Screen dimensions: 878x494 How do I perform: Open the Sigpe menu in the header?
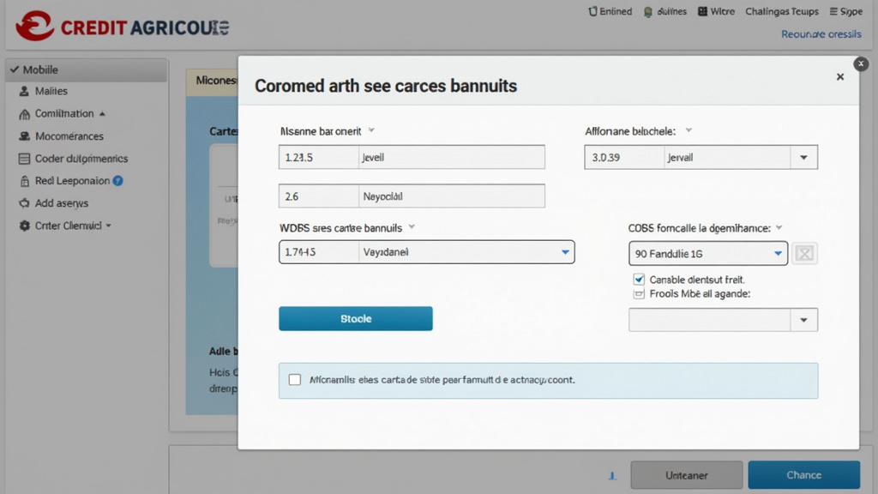click(846, 11)
